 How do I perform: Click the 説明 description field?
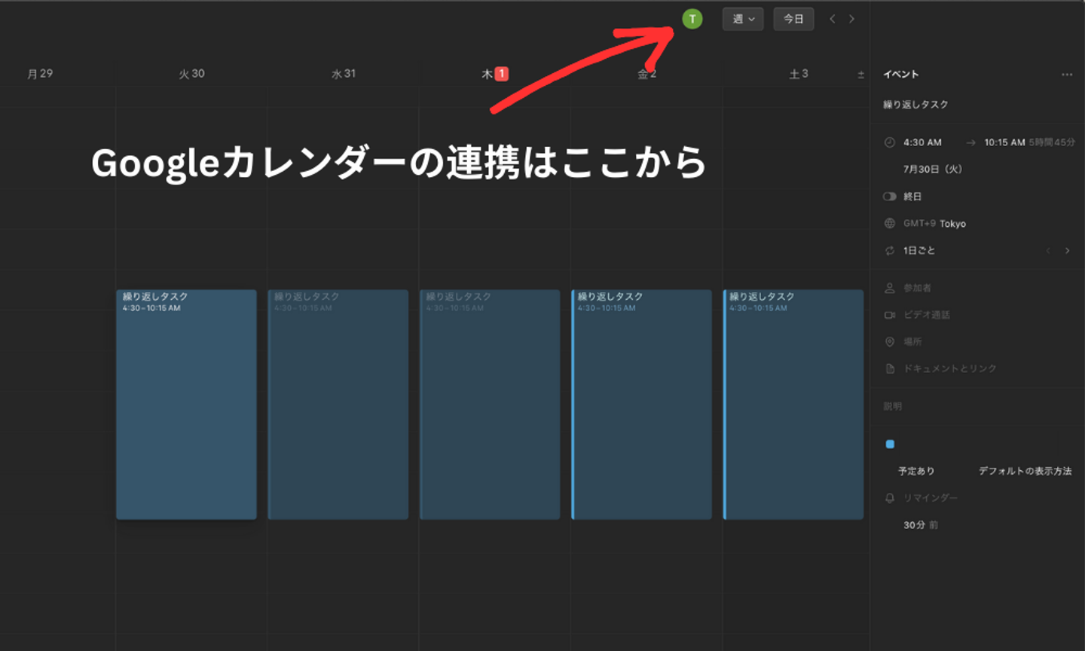click(892, 406)
